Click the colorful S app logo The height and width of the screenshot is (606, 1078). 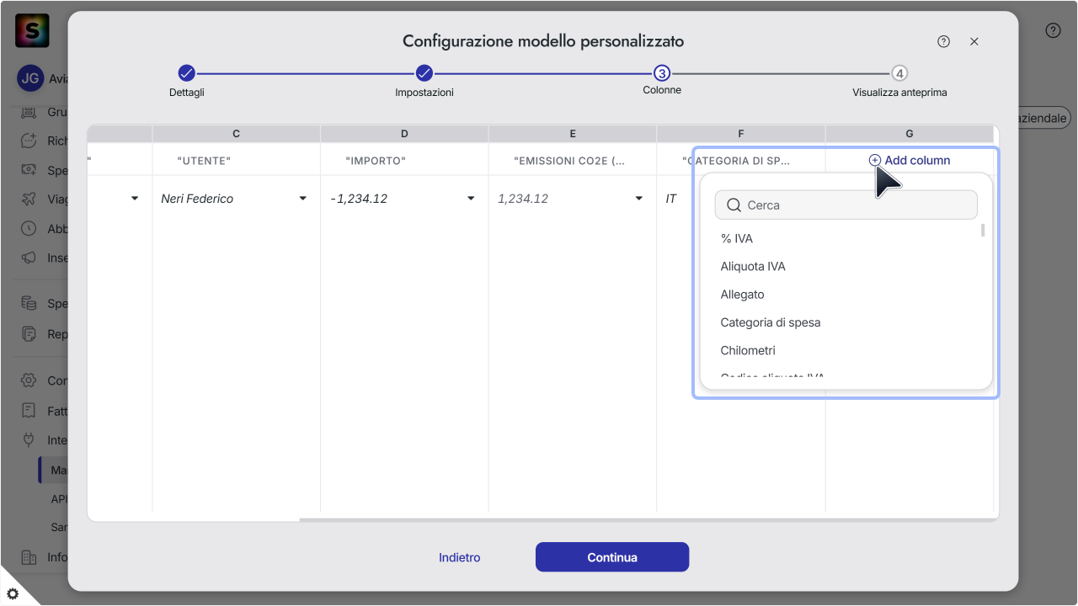pos(32,31)
